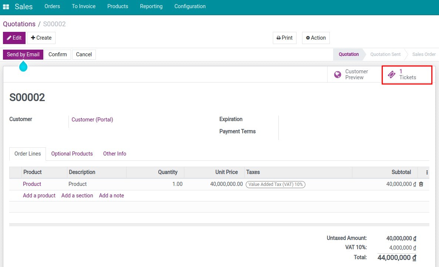Select the Quotation Sent stage
The image size is (439, 267).
(x=385, y=54)
